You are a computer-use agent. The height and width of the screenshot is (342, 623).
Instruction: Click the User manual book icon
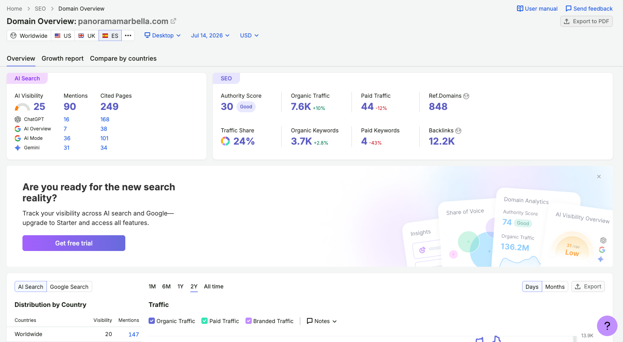[x=520, y=9]
